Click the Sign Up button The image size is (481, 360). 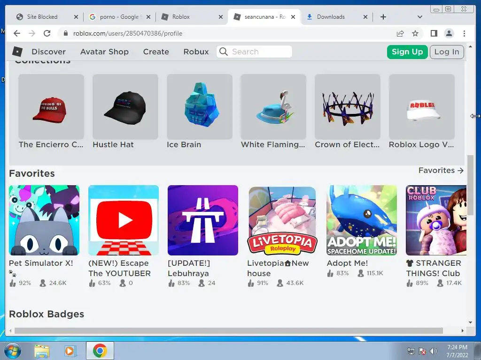(x=407, y=52)
